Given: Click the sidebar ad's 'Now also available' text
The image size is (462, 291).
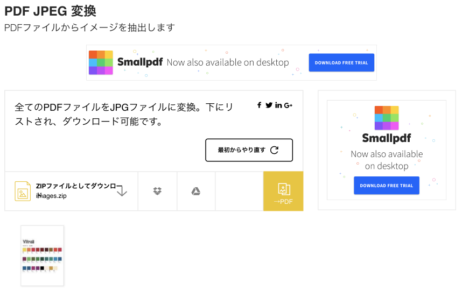Looking at the screenshot, I should (387, 160).
